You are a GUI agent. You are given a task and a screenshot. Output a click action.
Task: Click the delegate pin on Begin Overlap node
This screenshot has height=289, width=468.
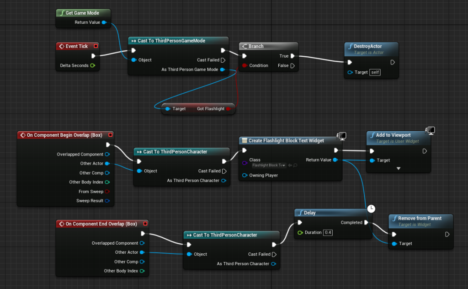pyautogui.click(x=110, y=135)
